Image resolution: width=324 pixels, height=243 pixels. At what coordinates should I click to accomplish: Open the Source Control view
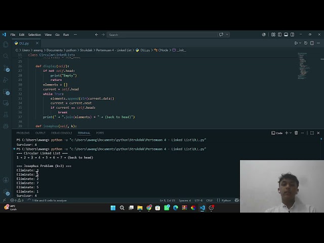pos(6,68)
